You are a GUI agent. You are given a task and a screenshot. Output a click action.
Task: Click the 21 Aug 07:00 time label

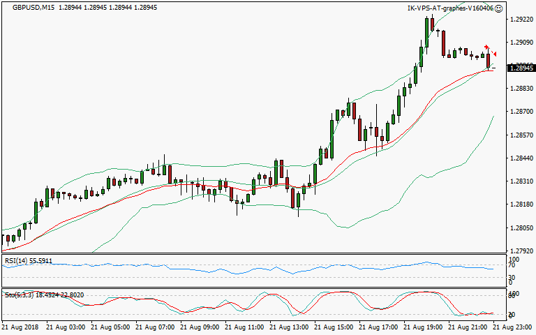[155, 327]
